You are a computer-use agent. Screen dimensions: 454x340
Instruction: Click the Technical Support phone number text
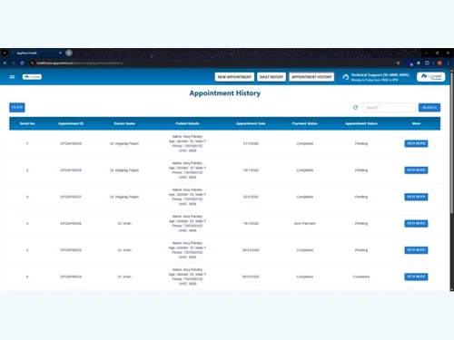pos(380,74)
